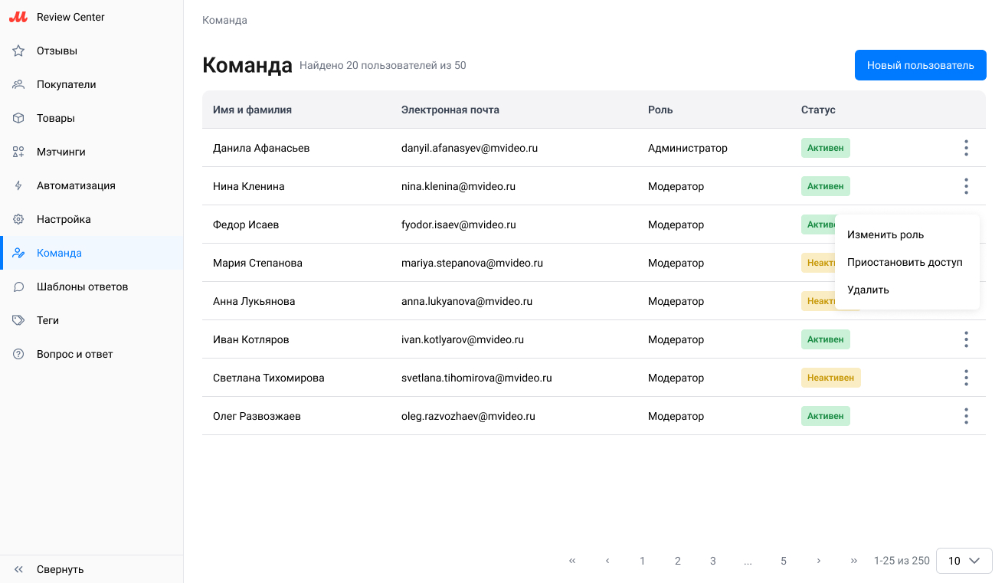Image resolution: width=1005 pixels, height=583 pixels.
Task: Click the 1-25 из 250 range text
Action: pyautogui.click(x=902, y=561)
